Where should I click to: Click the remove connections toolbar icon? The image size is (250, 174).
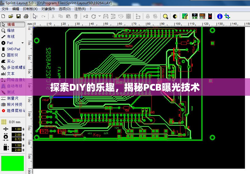[138, 16]
